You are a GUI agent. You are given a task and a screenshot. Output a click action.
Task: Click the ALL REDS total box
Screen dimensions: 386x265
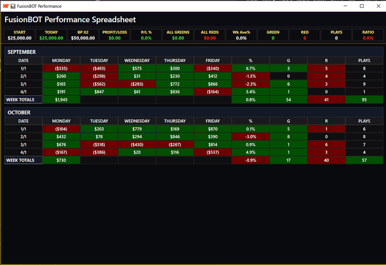(x=210, y=35)
